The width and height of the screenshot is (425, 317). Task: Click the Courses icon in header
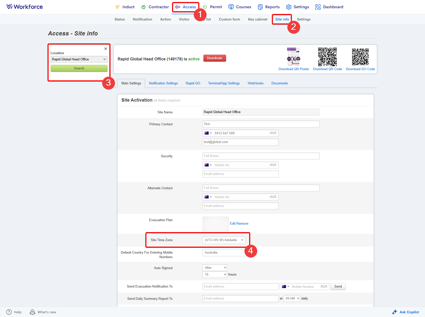click(x=231, y=7)
